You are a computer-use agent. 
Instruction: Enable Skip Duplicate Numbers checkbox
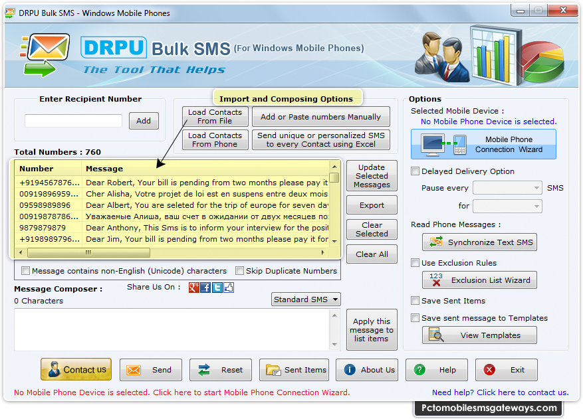pos(240,271)
